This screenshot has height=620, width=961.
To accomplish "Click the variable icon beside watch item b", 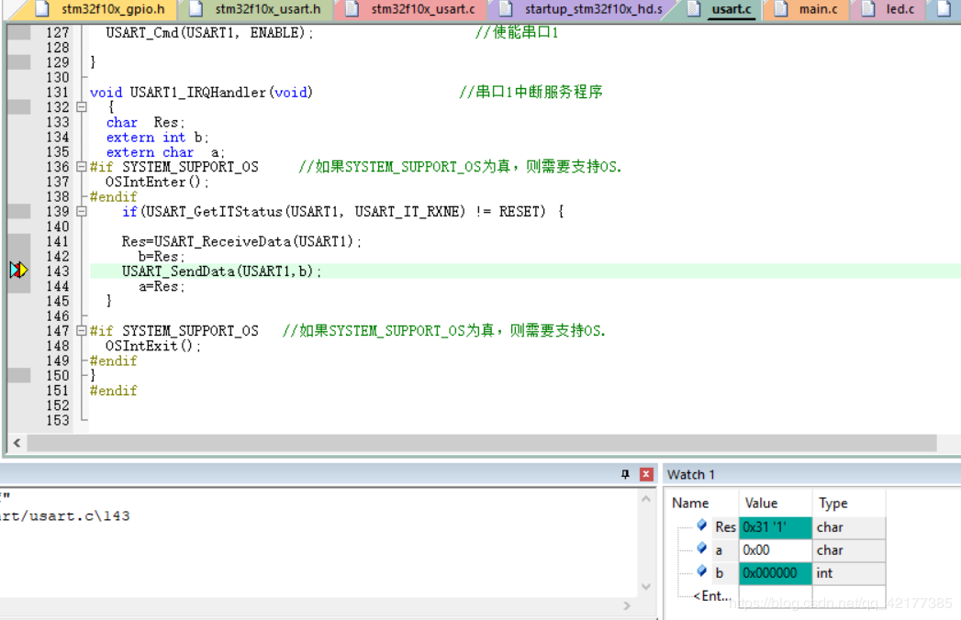I will [702, 571].
